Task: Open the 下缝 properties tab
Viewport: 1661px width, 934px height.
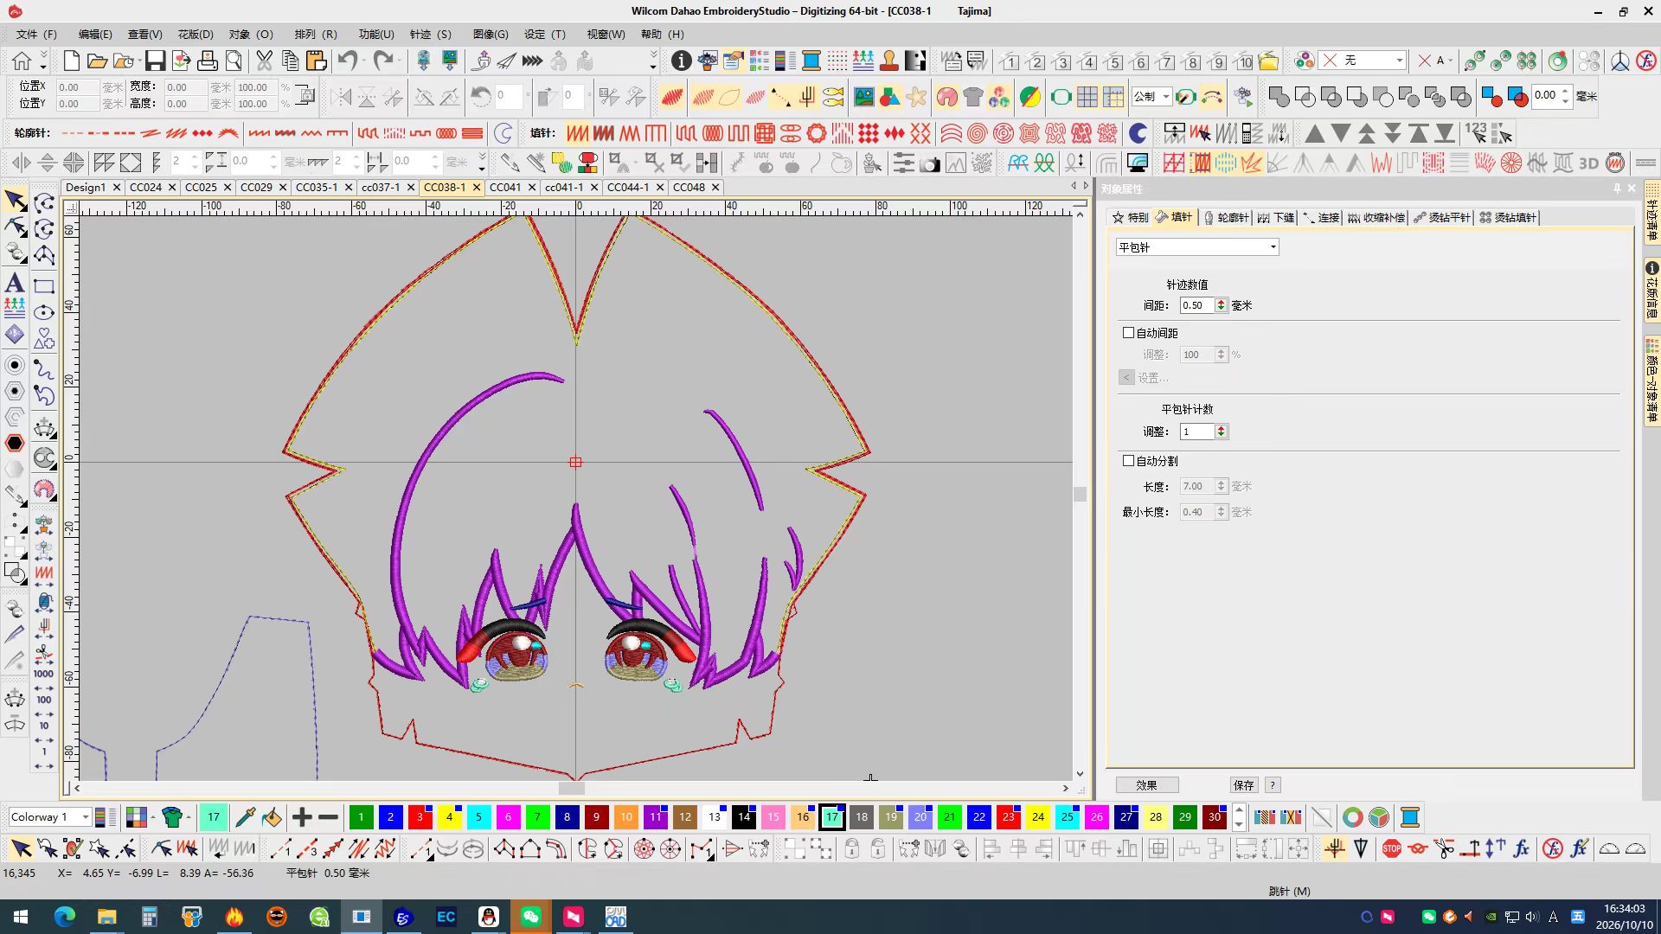Action: [x=1276, y=217]
